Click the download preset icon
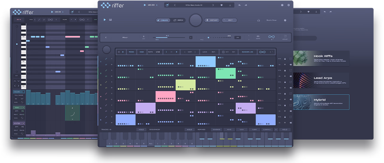The image size is (384, 163). coord(230,5)
